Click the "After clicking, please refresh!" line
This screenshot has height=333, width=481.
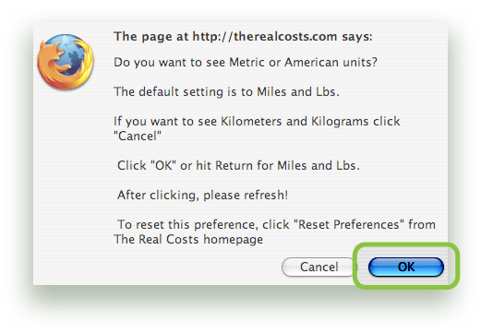(202, 195)
